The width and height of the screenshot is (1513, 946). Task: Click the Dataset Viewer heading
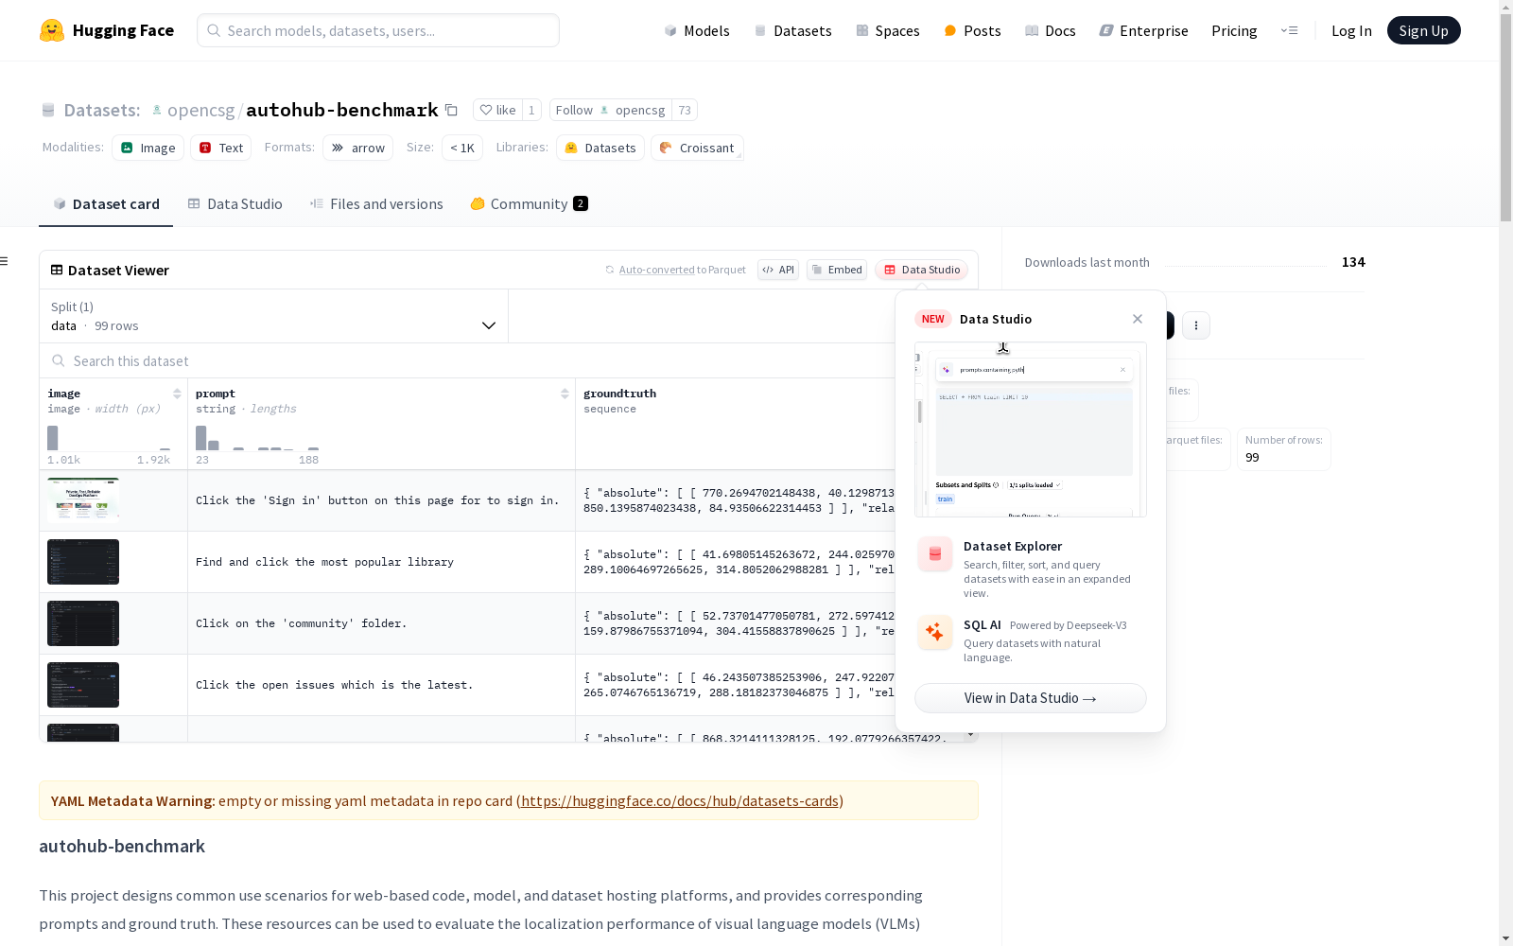tap(118, 270)
